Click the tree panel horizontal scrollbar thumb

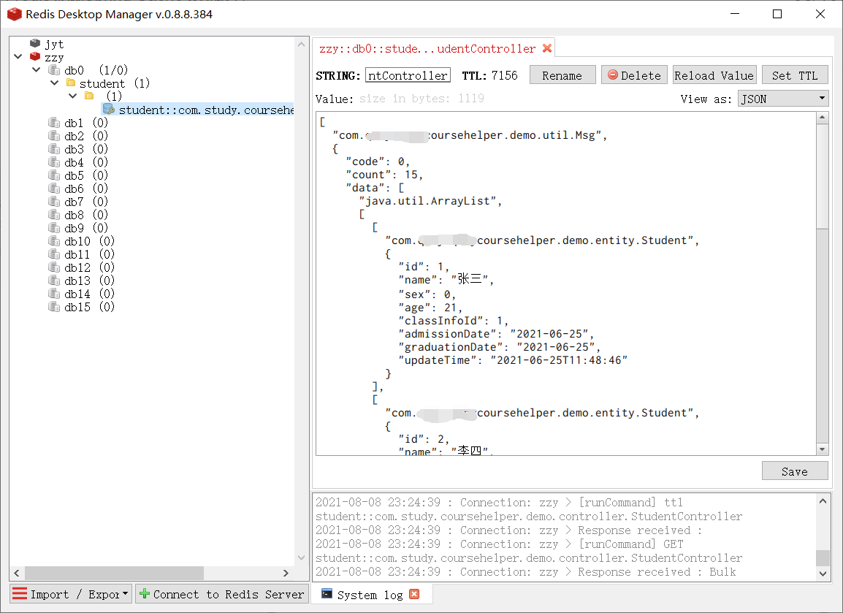(114, 574)
